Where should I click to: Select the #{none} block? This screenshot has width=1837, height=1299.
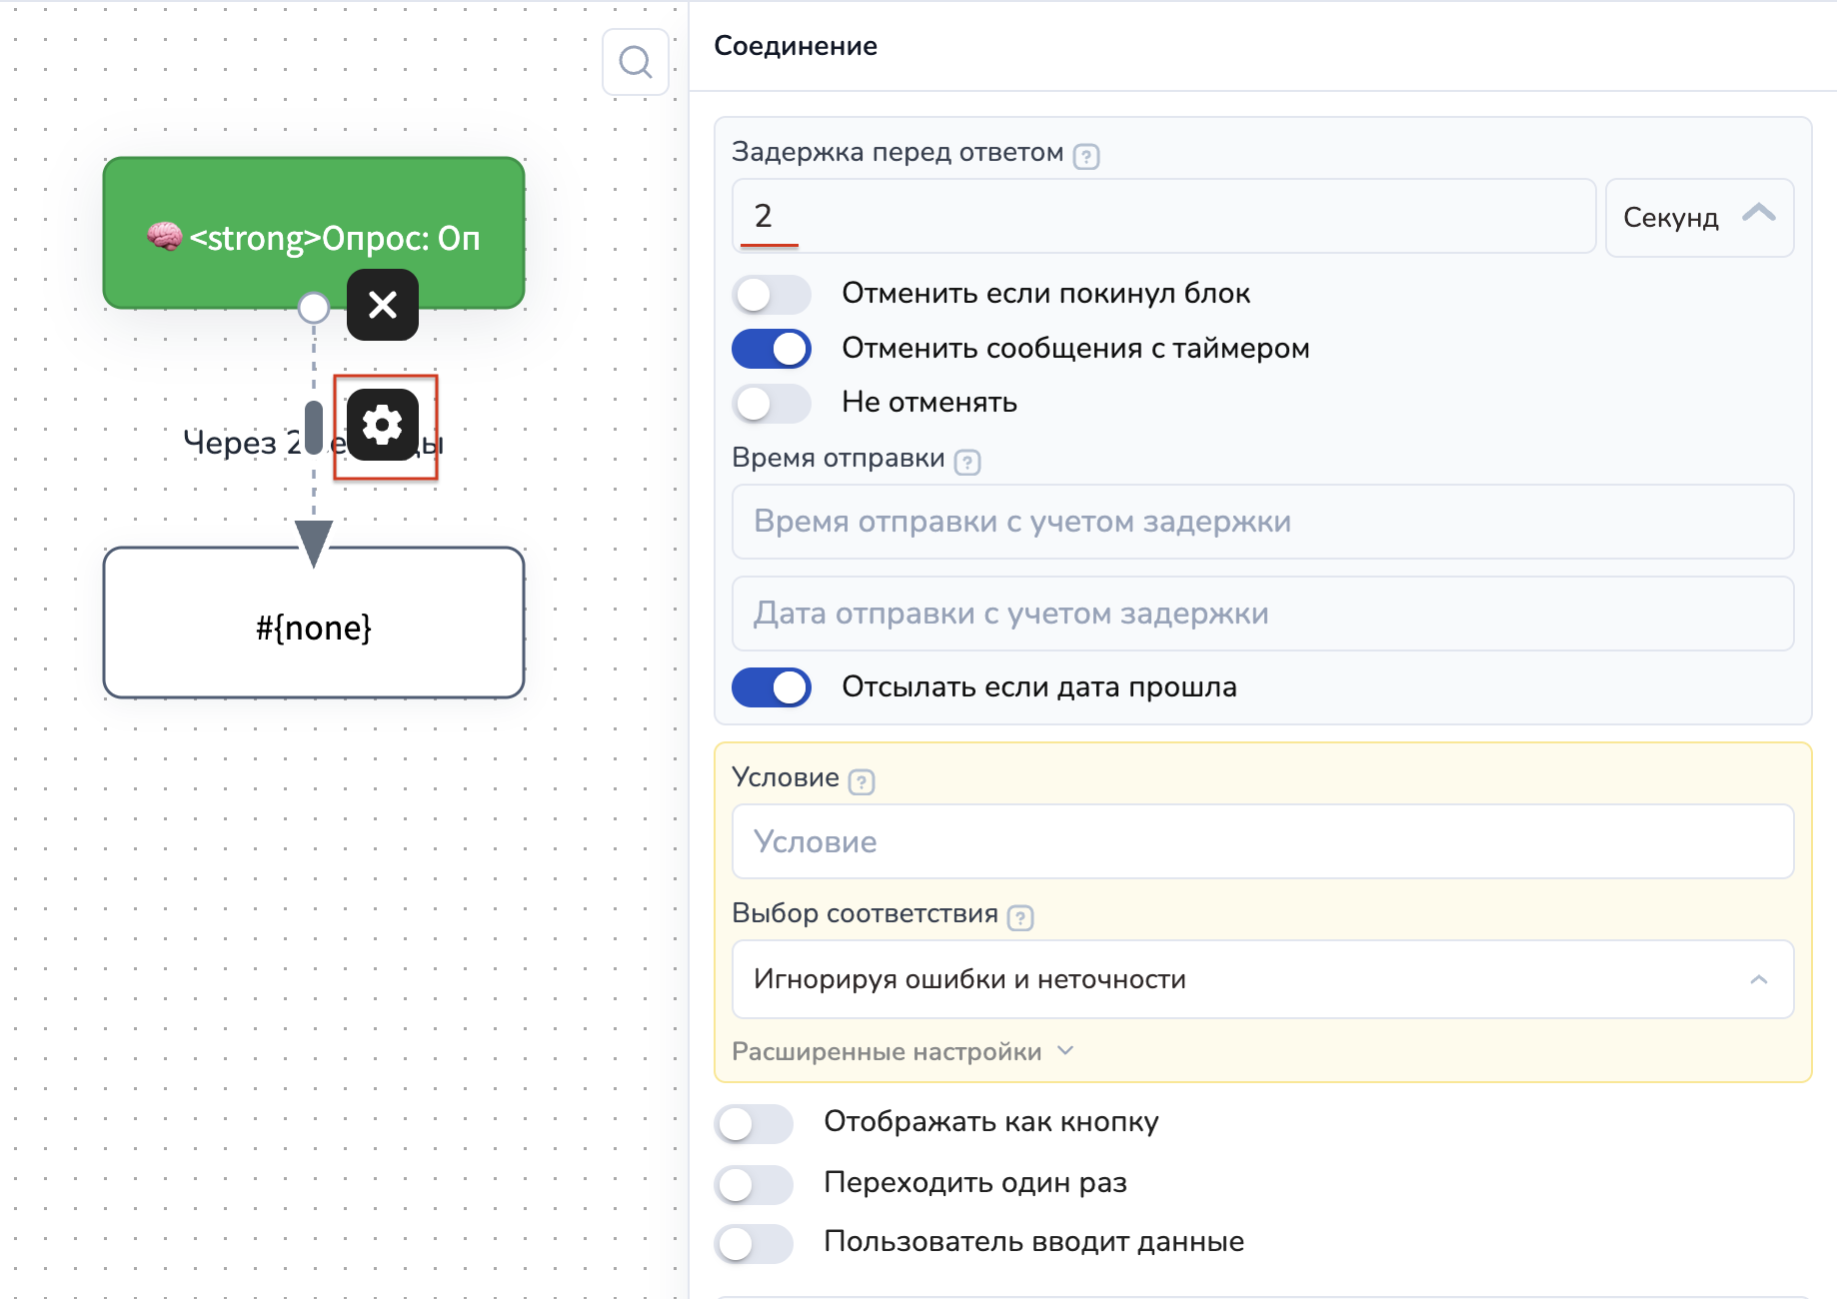point(314,628)
